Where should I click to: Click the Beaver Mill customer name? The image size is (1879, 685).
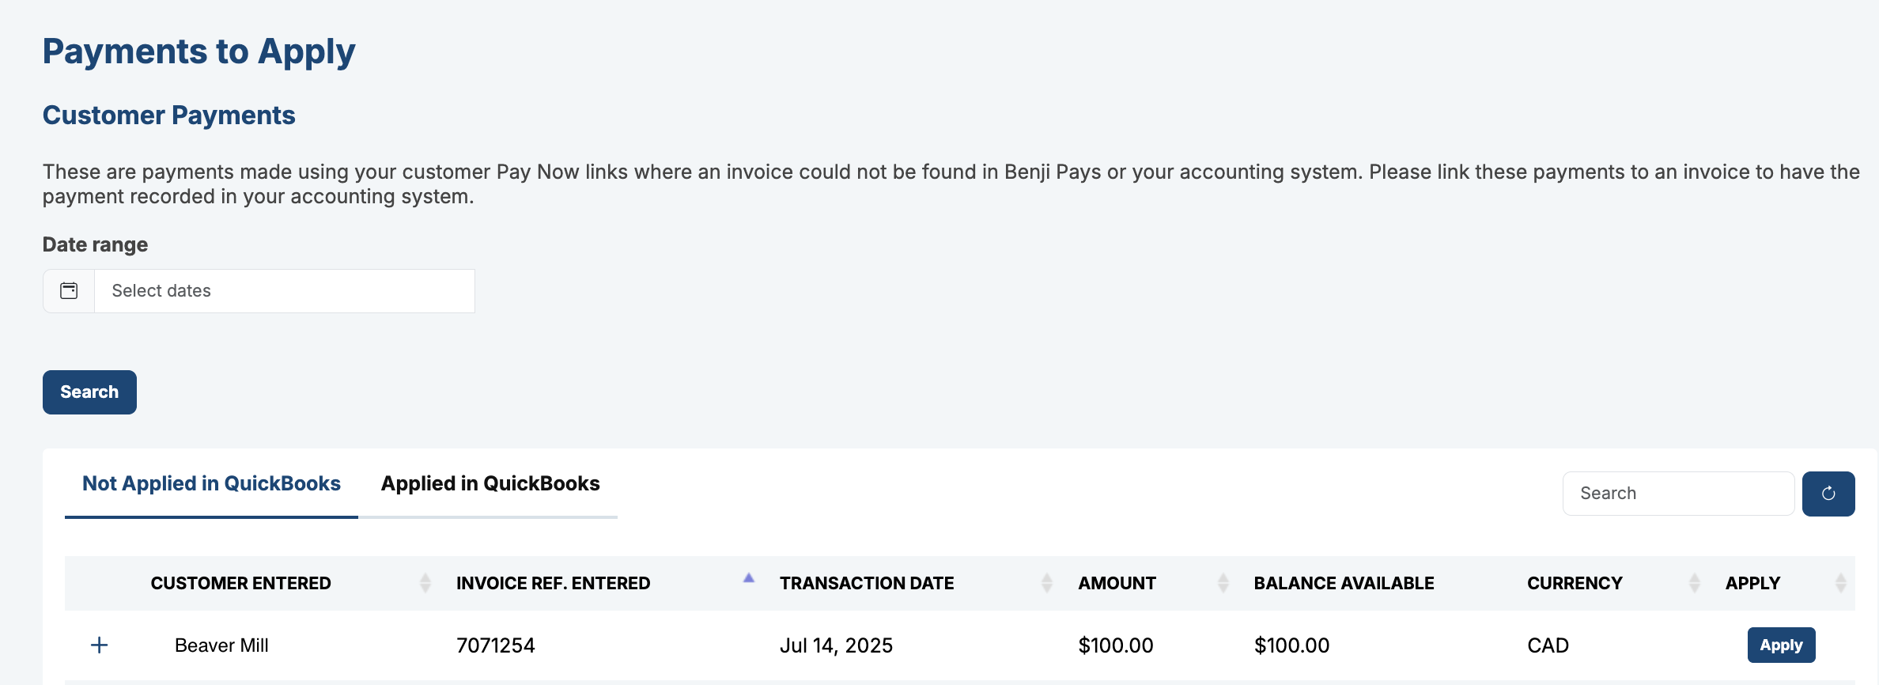tap(221, 645)
